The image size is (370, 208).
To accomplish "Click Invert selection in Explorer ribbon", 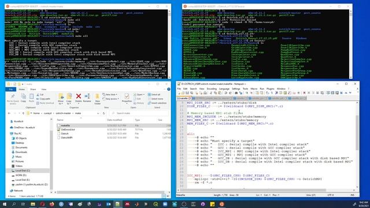I will (x=157, y=103).
